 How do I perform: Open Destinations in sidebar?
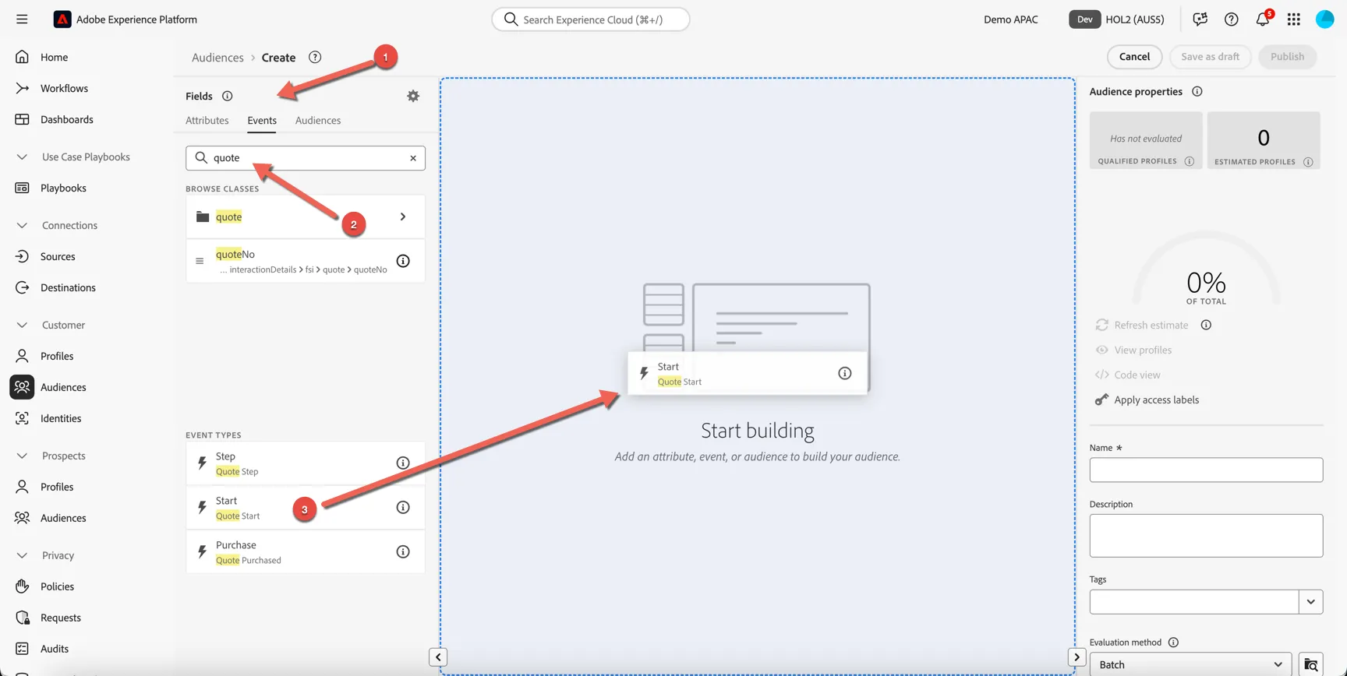coord(68,287)
